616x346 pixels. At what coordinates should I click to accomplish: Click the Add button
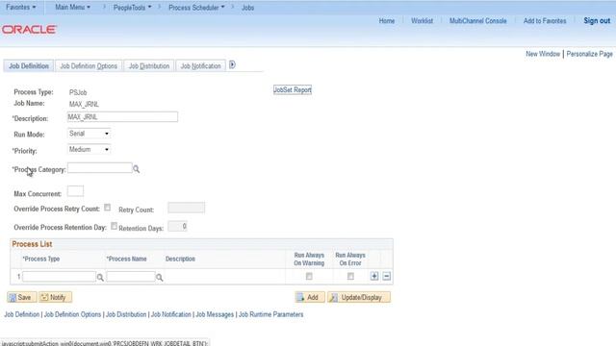click(310, 297)
